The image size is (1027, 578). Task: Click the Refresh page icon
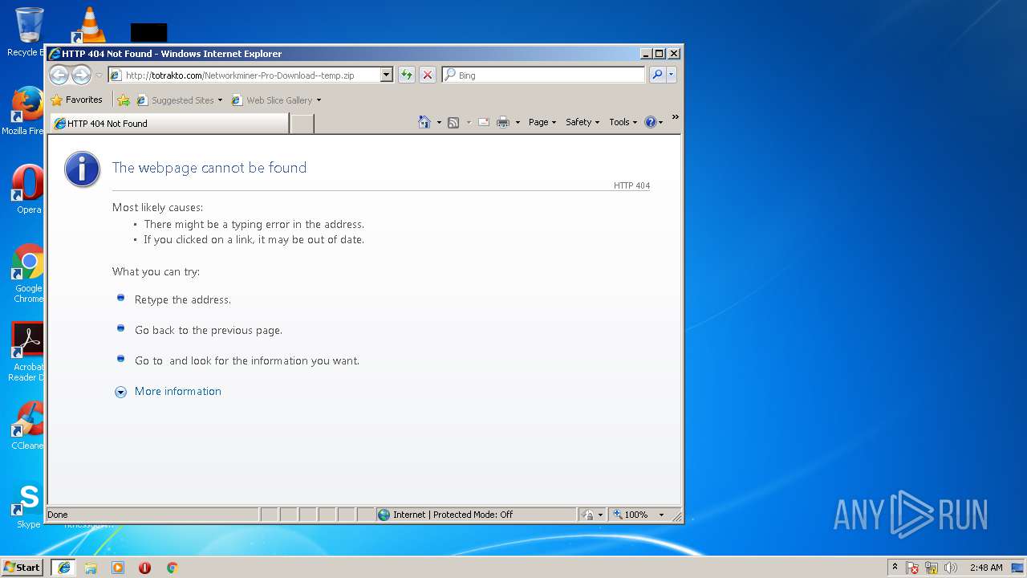[407, 75]
